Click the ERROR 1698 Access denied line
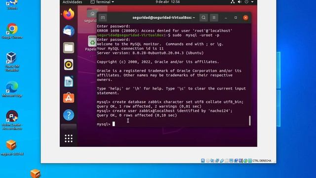 pyautogui.click(x=164, y=31)
